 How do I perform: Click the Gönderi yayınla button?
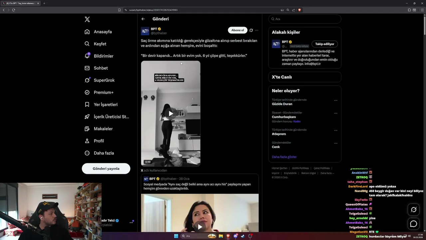coord(106,168)
